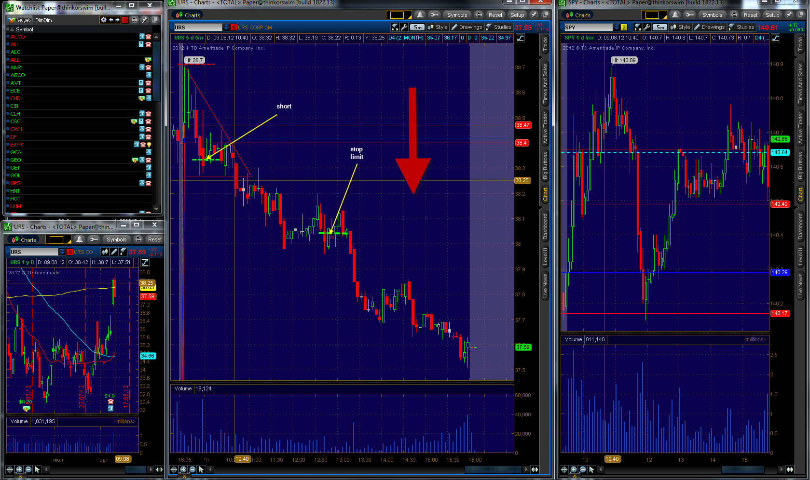Open the Drawings menu in center chart
Viewport: 810px width, 480px height.
point(467,27)
